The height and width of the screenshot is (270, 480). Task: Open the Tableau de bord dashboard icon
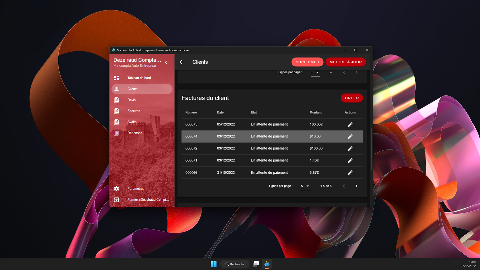click(x=116, y=78)
